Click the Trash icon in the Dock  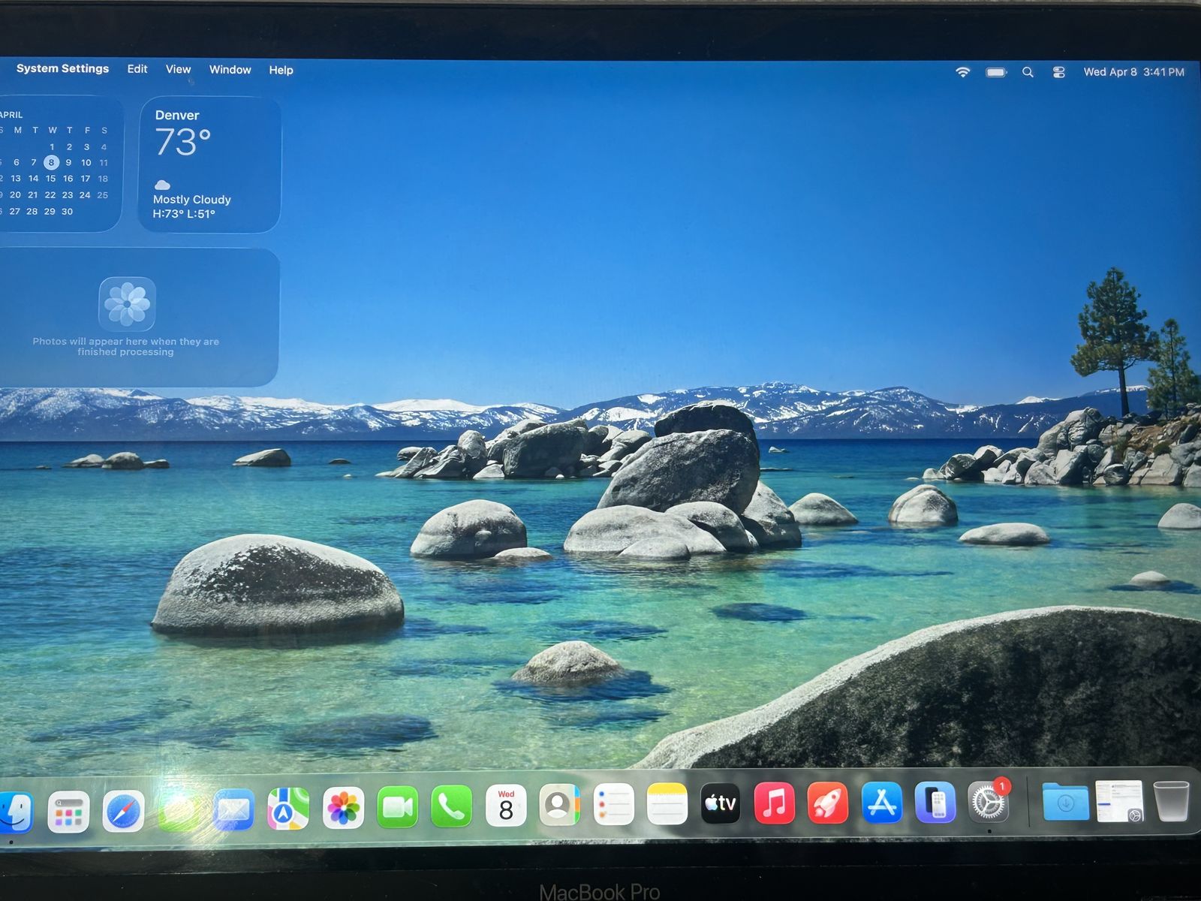tap(1170, 801)
